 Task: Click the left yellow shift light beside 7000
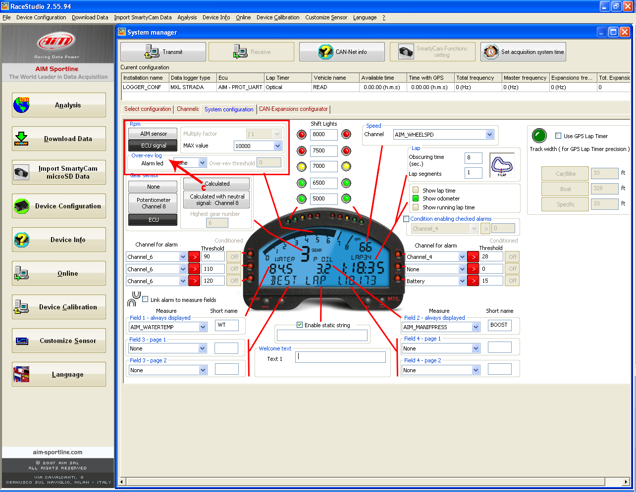pyautogui.click(x=302, y=166)
